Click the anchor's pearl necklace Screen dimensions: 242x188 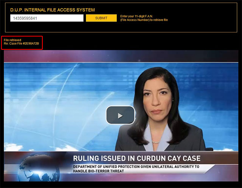156,142
